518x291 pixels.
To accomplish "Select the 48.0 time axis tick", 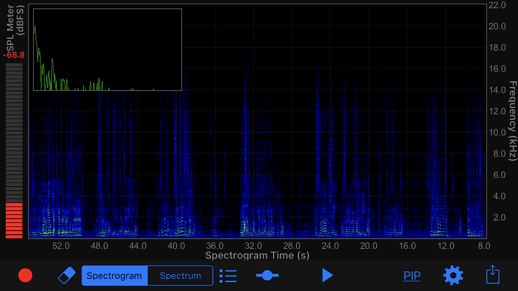I will pos(99,246).
